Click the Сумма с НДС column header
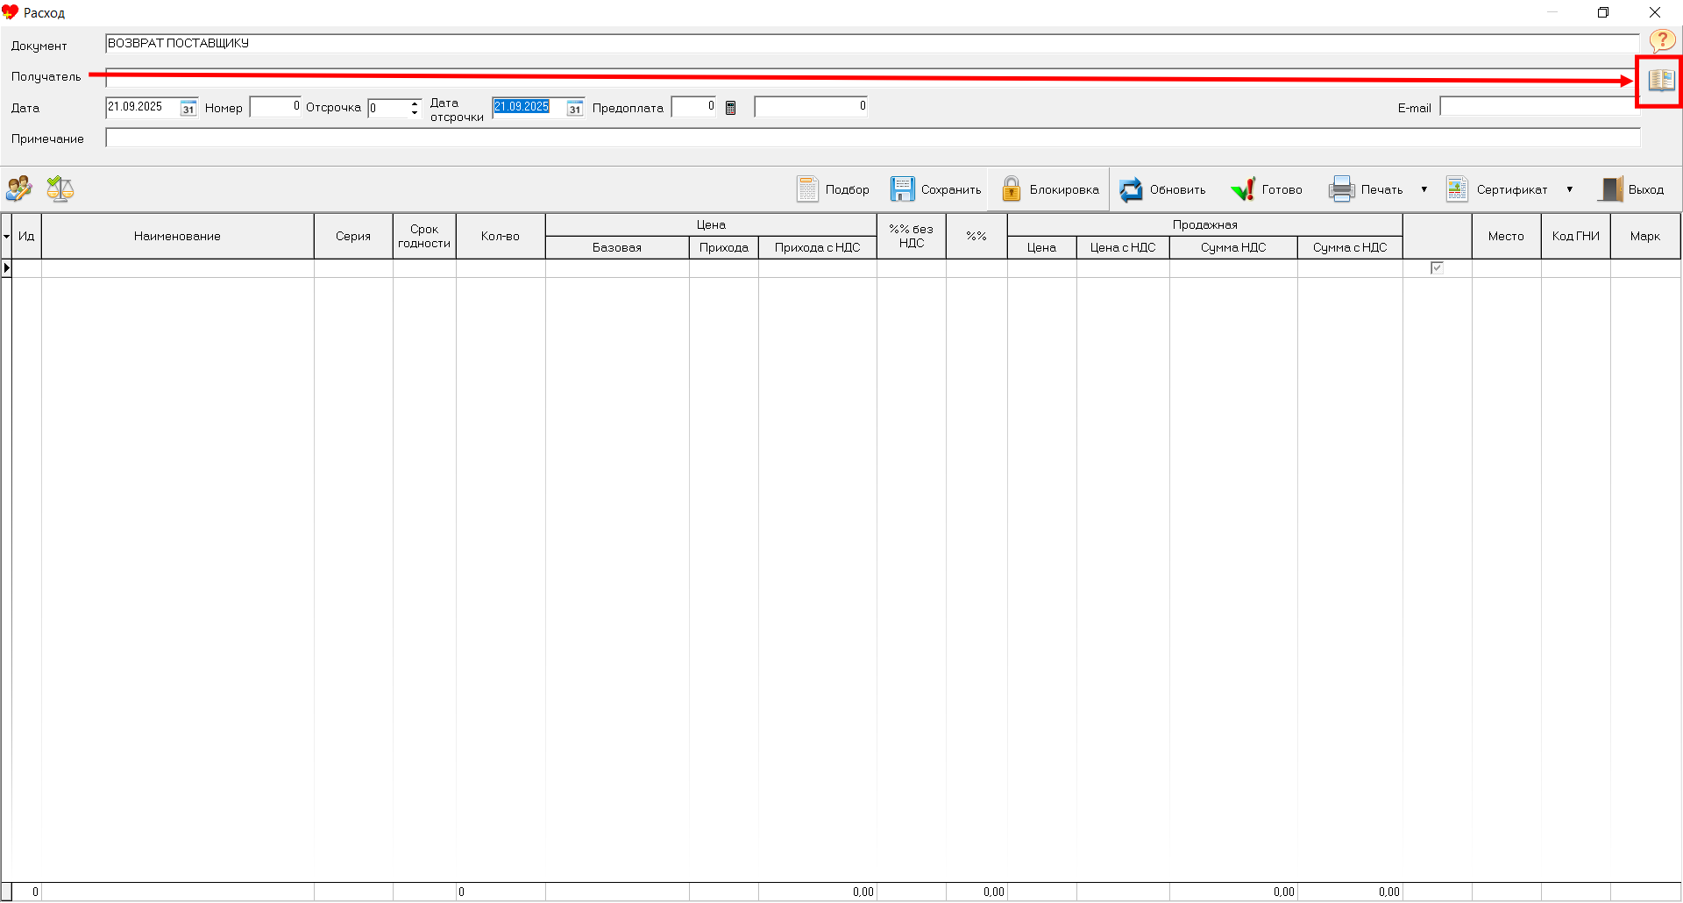Viewport: 1683px width, 903px height. pos(1350,248)
